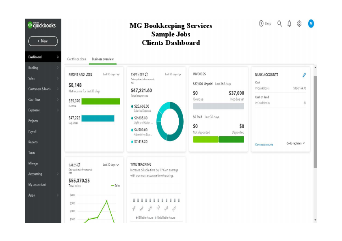Switch to Get things done tab
The height and width of the screenshot is (241, 342).
coord(76,59)
